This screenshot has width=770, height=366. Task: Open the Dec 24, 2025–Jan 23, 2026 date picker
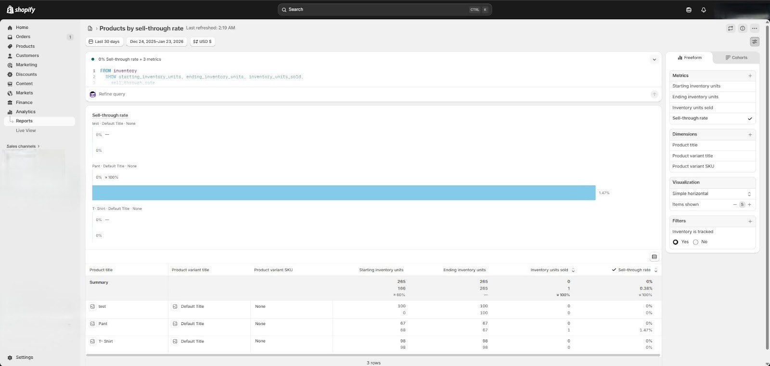(156, 42)
